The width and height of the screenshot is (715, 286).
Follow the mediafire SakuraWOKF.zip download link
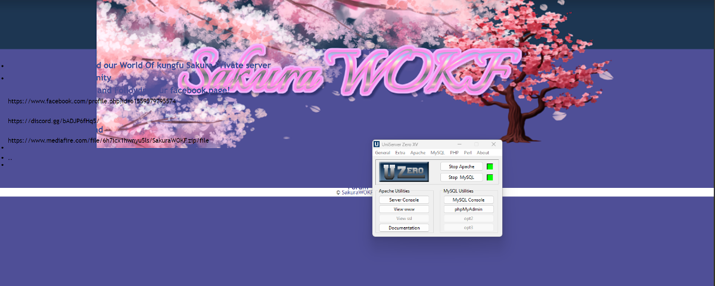point(108,140)
